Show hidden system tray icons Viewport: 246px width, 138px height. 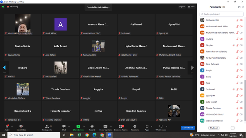(219, 135)
